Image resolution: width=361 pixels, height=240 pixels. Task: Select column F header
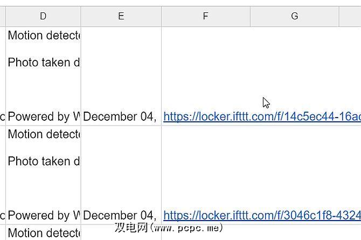[x=205, y=16]
